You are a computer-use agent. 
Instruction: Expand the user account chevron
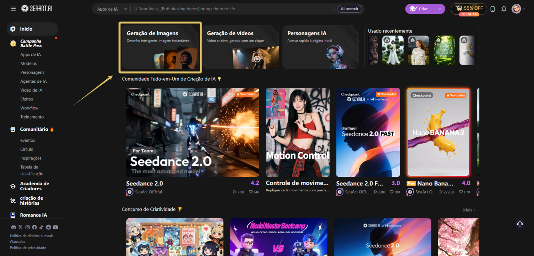coord(524,9)
